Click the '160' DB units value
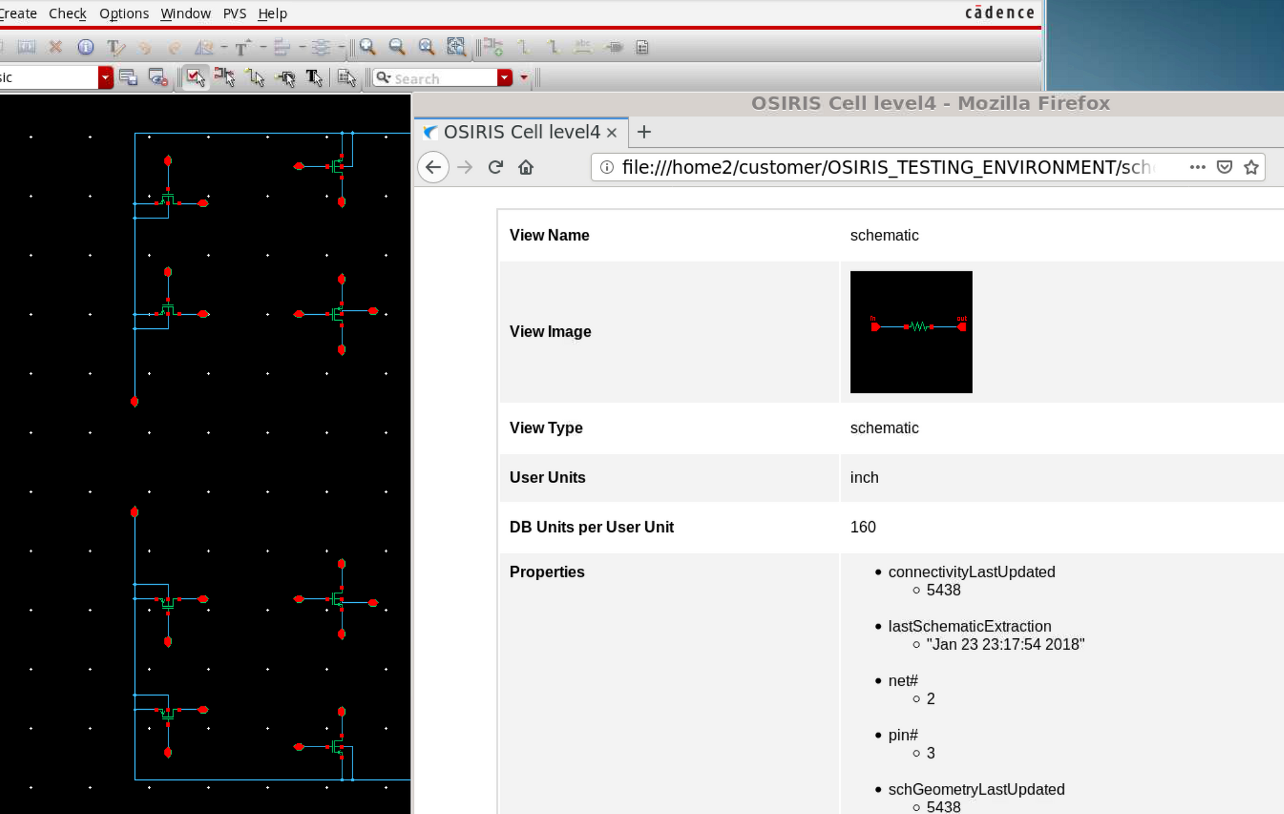1284x814 pixels. coord(863,527)
